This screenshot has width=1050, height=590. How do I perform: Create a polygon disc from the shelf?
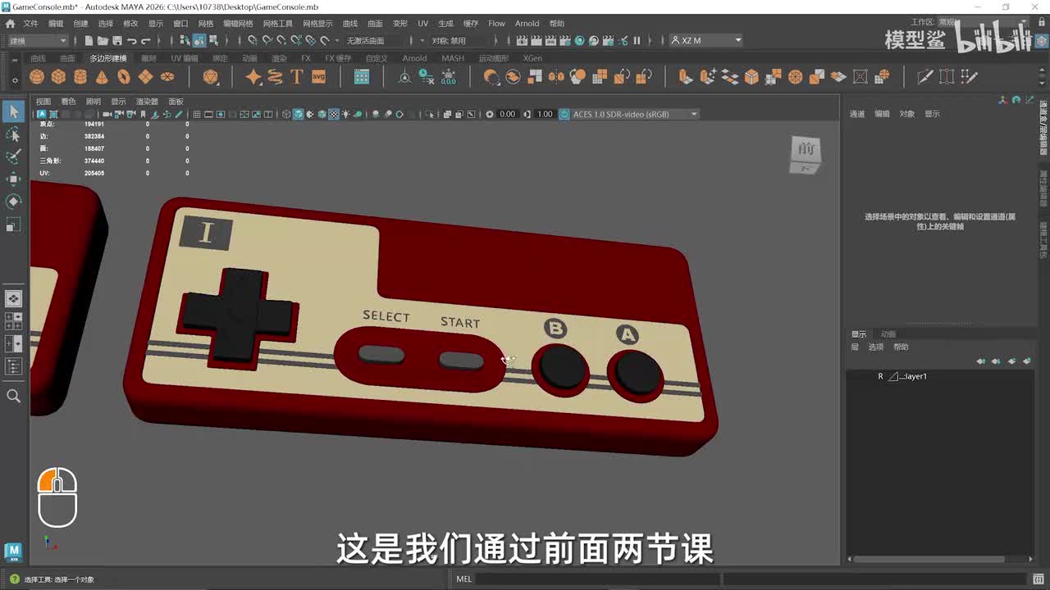coord(167,77)
